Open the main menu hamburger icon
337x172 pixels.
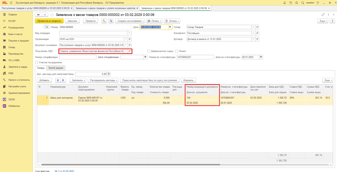pos(11,3)
